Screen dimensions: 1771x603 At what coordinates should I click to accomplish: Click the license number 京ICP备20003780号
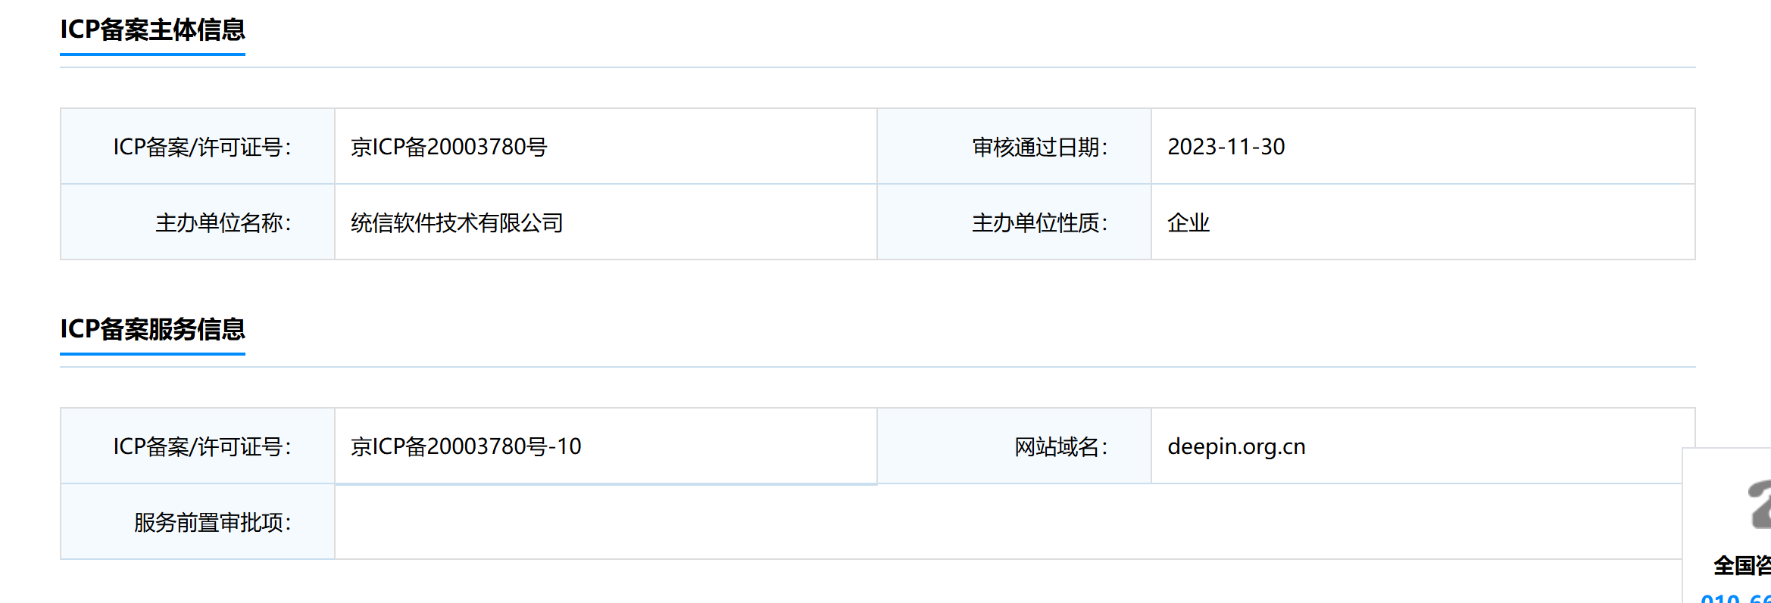449,147
